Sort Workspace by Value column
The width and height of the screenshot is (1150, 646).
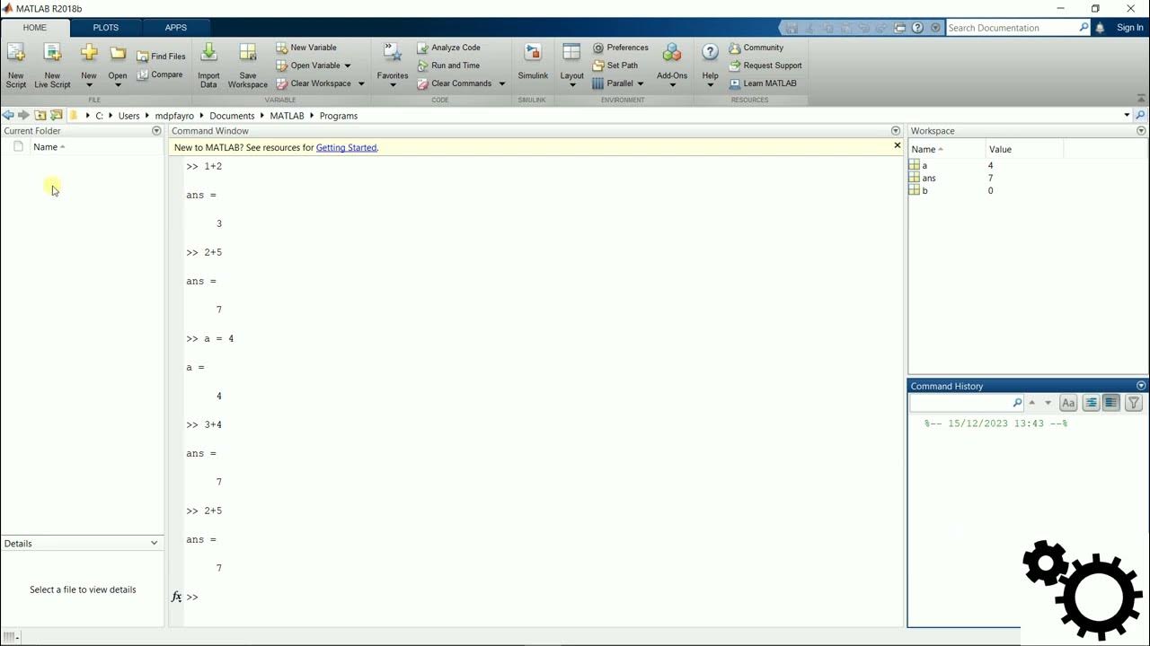[x=1024, y=149]
